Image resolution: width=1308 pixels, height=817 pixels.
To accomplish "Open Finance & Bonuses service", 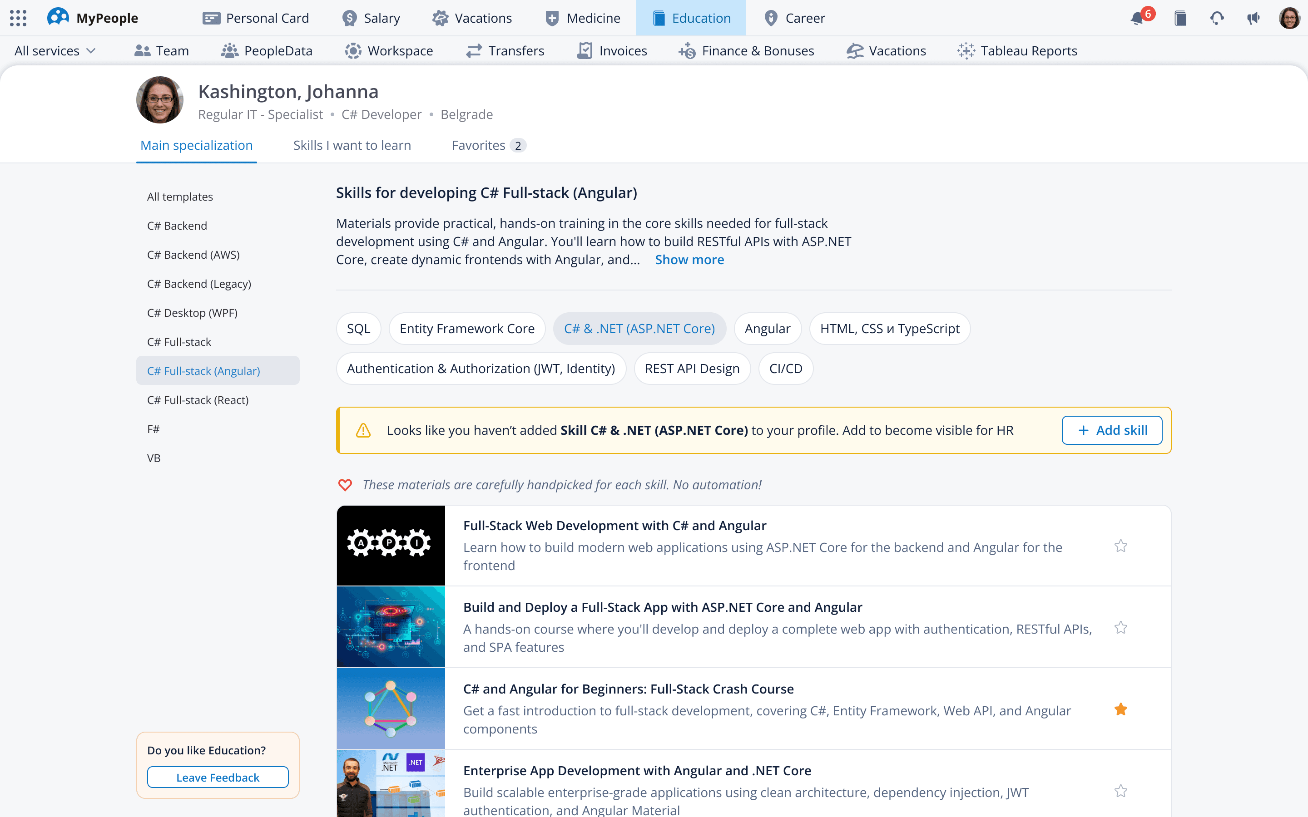I will [747, 51].
